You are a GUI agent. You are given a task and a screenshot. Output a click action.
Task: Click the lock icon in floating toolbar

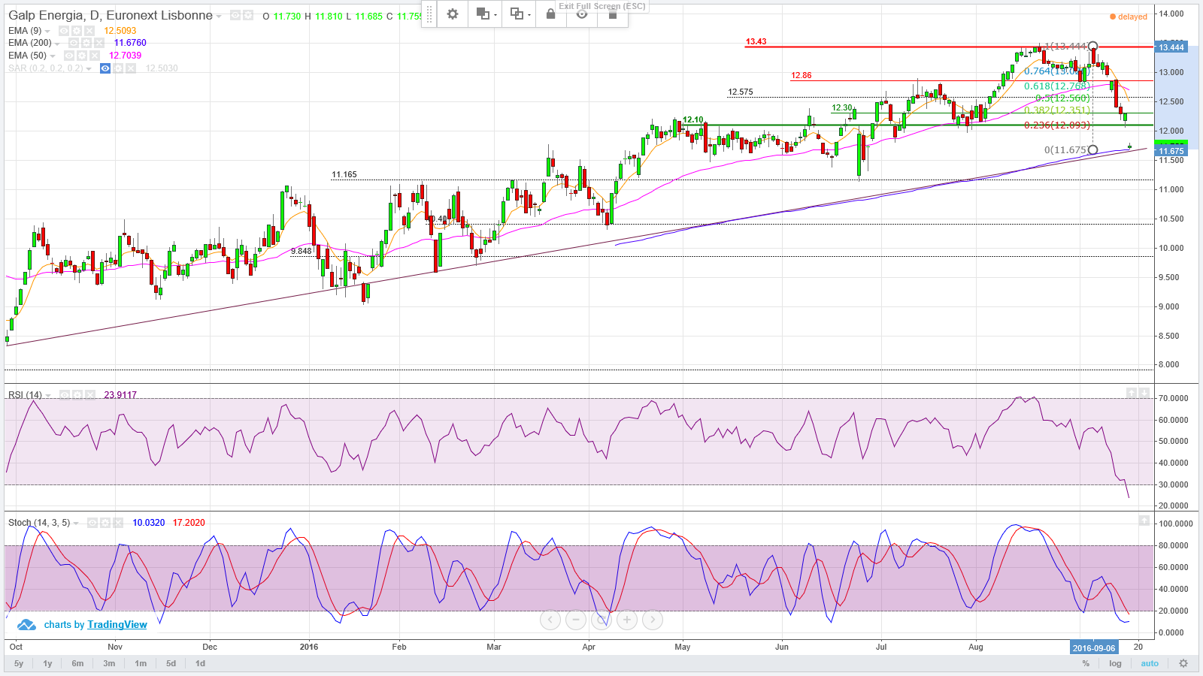tap(550, 14)
